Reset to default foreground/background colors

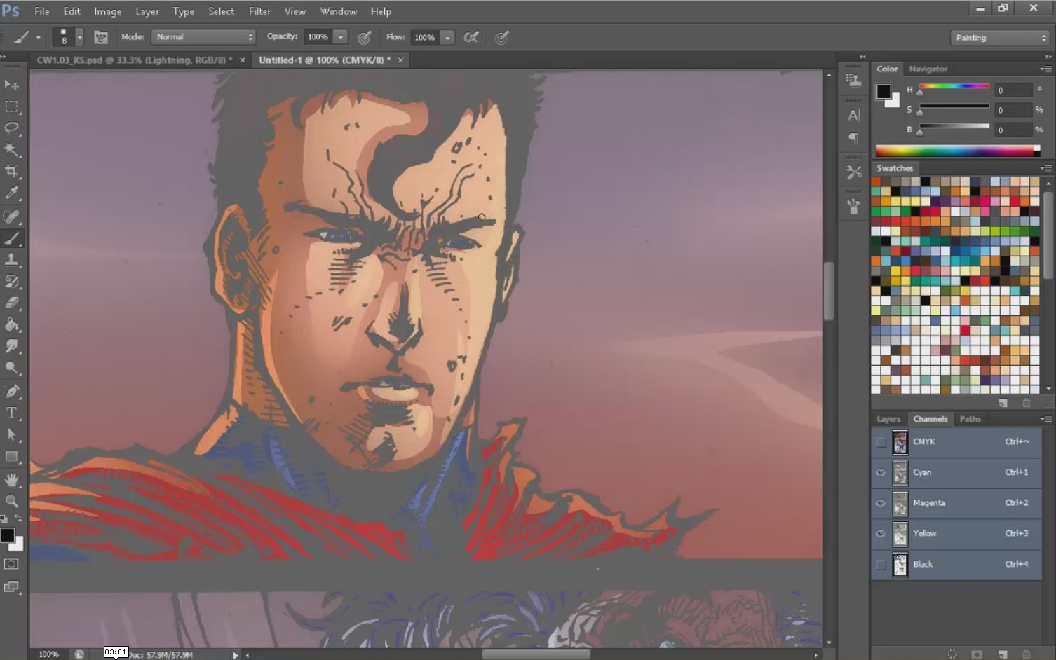pos(4,519)
